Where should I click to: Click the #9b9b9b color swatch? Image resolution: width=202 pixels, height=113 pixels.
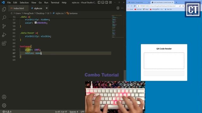pos(36,23)
